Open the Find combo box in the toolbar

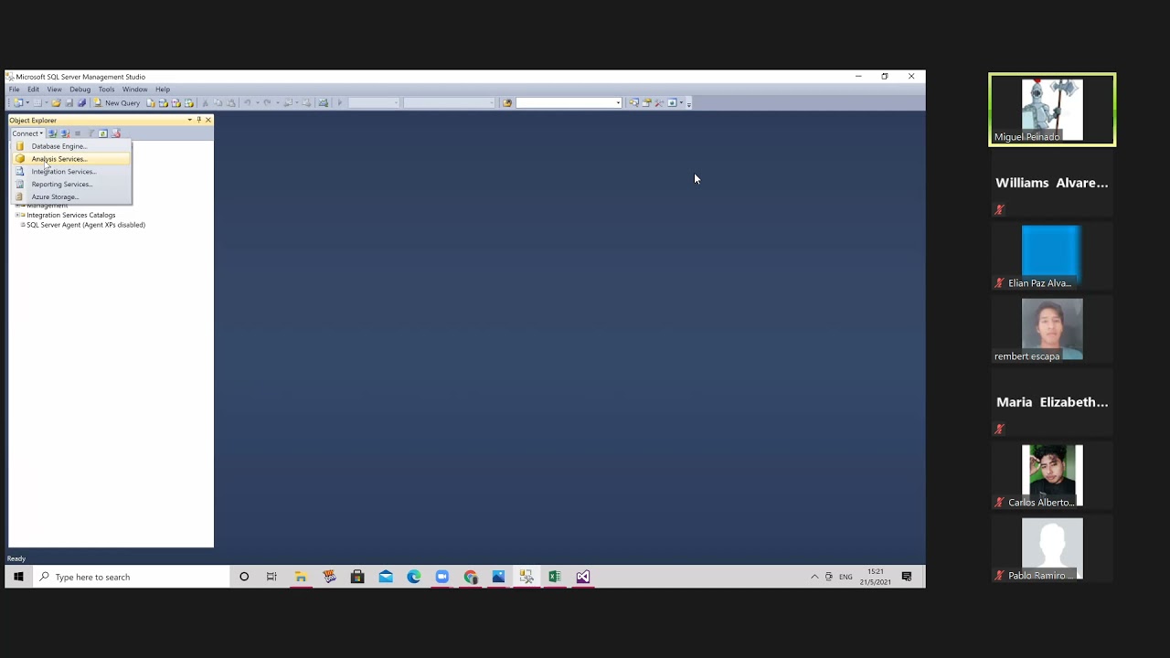point(569,103)
